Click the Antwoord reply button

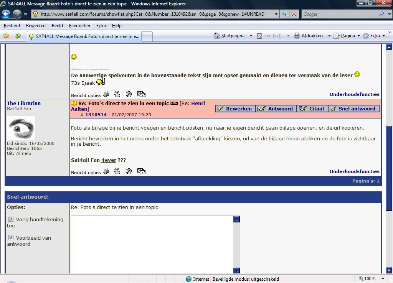[x=276, y=109]
